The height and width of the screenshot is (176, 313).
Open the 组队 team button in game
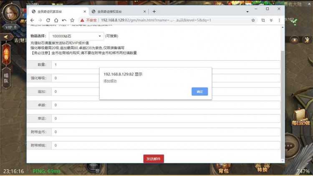tap(6, 78)
